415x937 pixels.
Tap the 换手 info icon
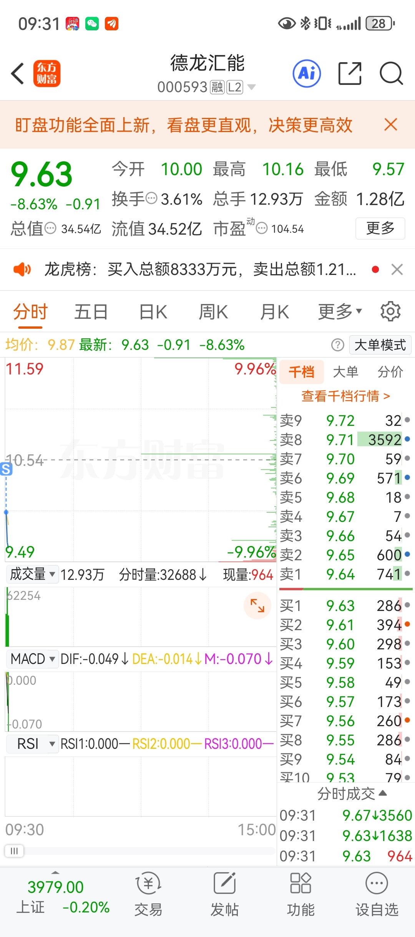click(152, 199)
